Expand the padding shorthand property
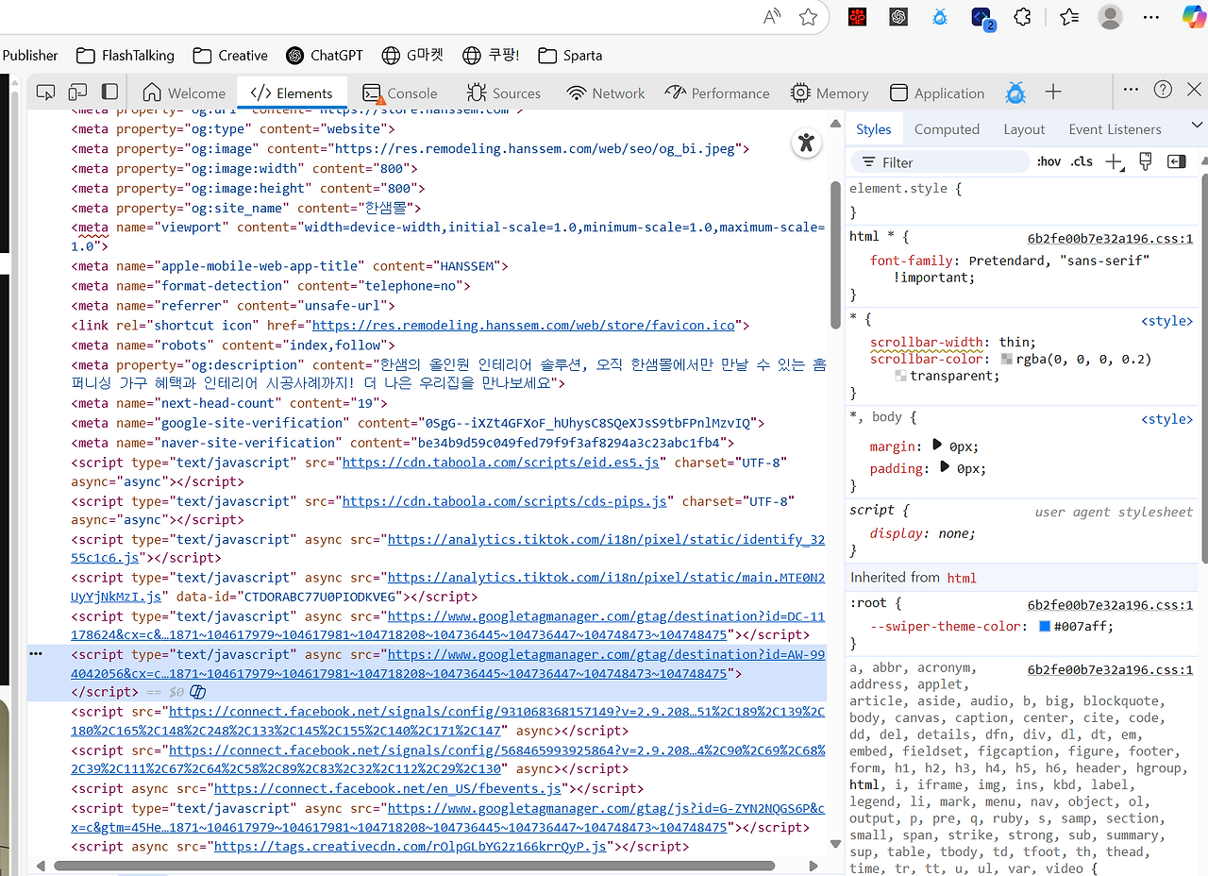The width and height of the screenshot is (1208, 876). click(x=945, y=466)
